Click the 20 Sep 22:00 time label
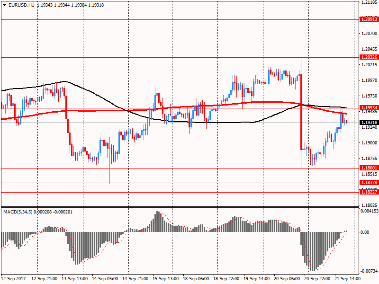This screenshot has height=284, width=379. point(317,279)
